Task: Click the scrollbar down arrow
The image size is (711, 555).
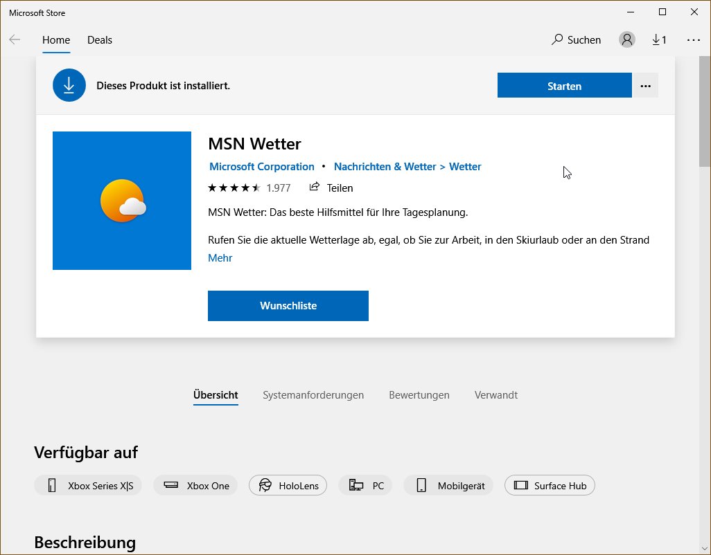Action: coord(705,549)
